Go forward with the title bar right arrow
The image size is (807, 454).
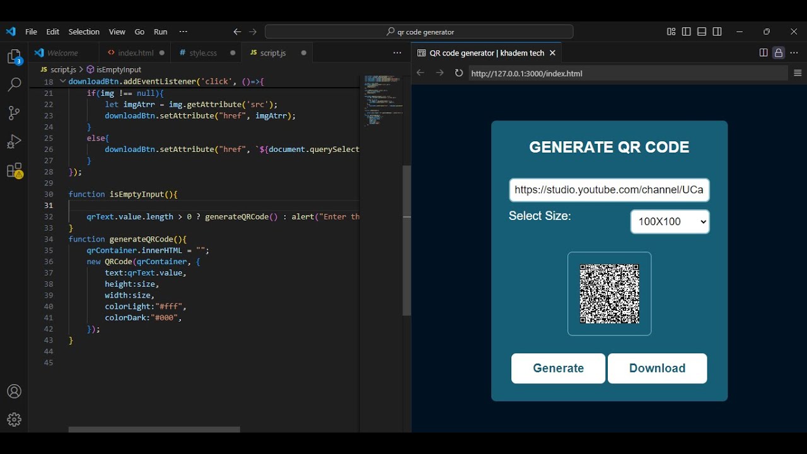(x=253, y=32)
